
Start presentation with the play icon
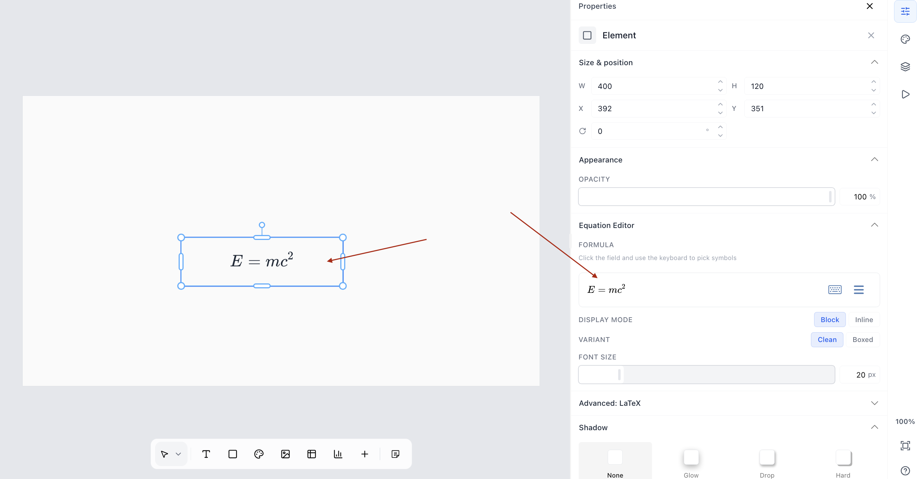tap(905, 94)
